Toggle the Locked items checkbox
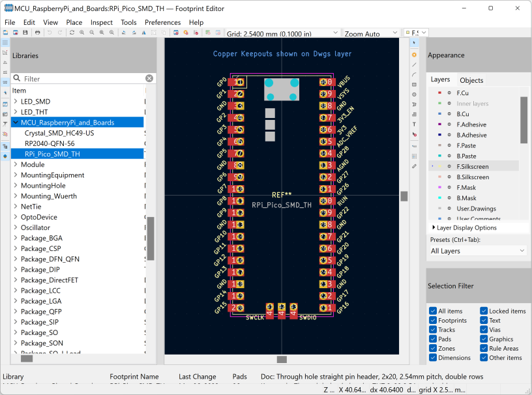532x395 pixels. (x=482, y=311)
